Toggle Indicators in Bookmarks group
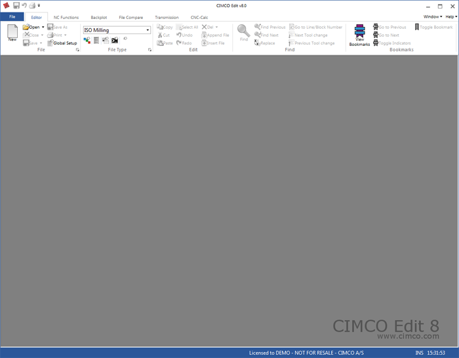 point(391,43)
